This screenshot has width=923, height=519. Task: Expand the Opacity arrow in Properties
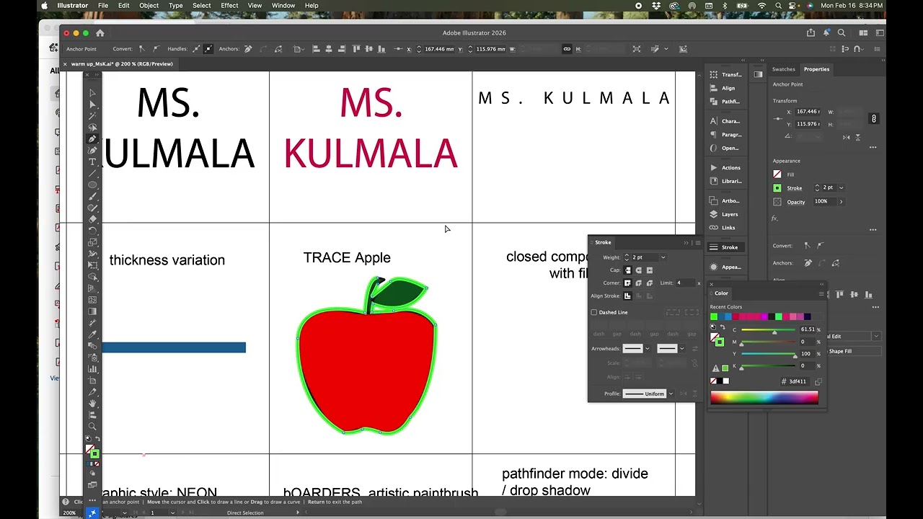point(841,202)
